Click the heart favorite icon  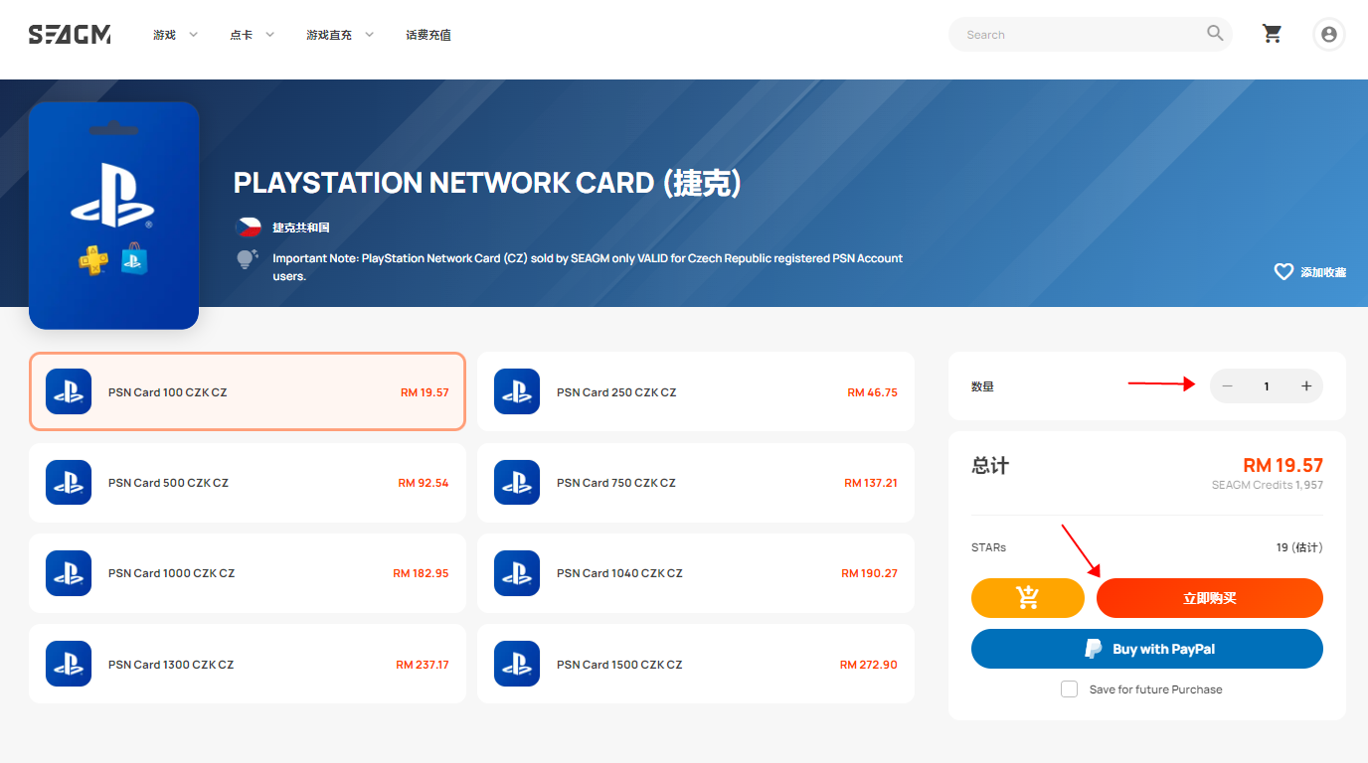1283,271
